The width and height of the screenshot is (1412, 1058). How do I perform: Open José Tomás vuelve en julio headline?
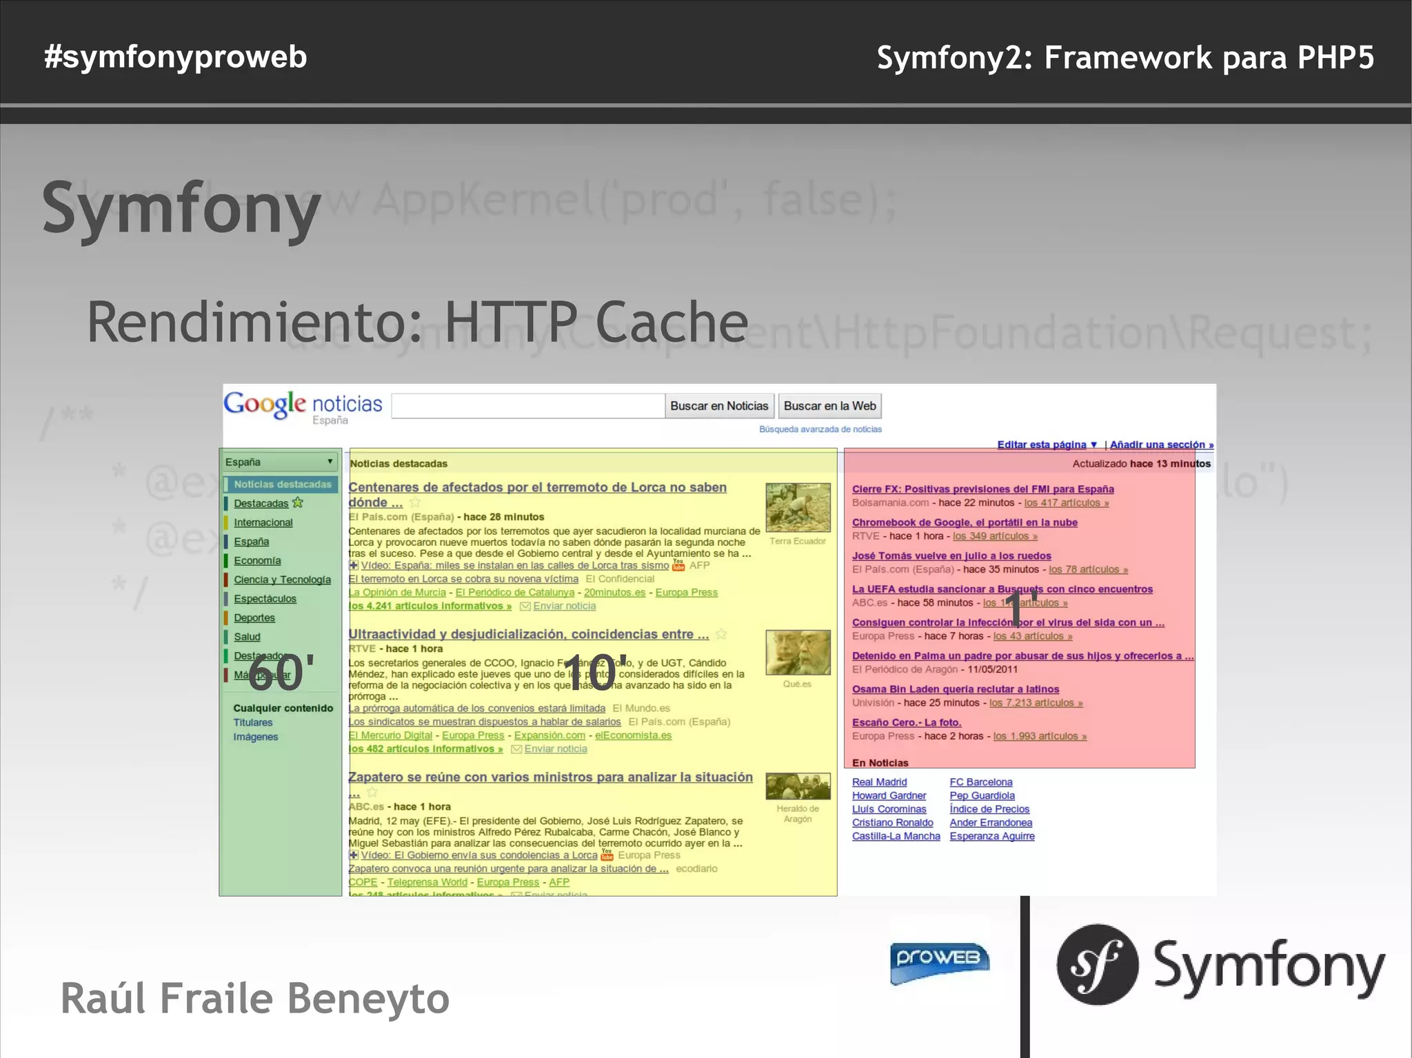click(951, 556)
